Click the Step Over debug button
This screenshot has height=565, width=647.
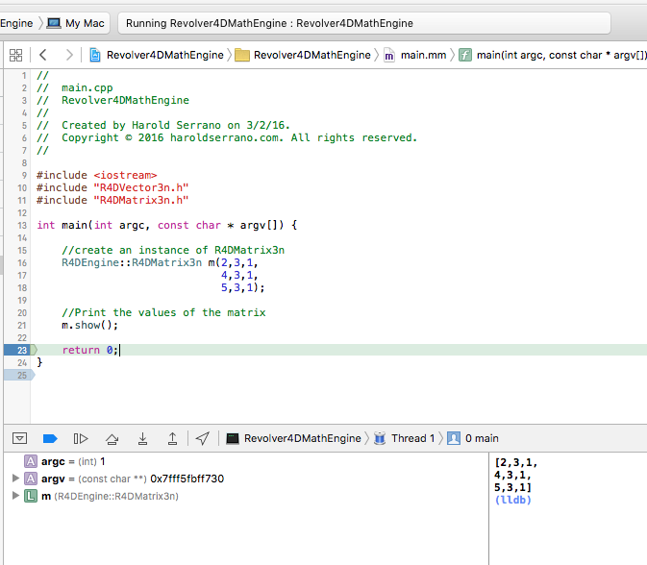tap(112, 438)
